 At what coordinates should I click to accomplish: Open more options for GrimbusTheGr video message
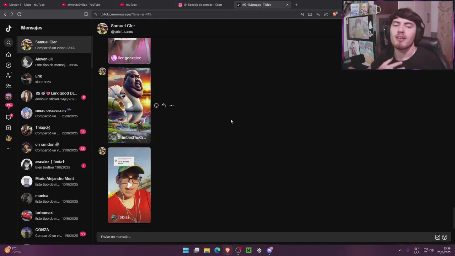point(171,105)
